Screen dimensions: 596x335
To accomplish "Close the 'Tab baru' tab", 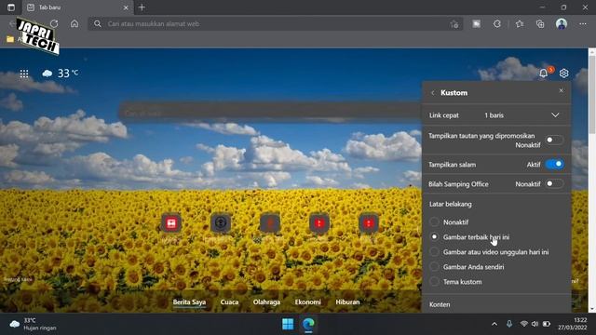I will [126, 7].
